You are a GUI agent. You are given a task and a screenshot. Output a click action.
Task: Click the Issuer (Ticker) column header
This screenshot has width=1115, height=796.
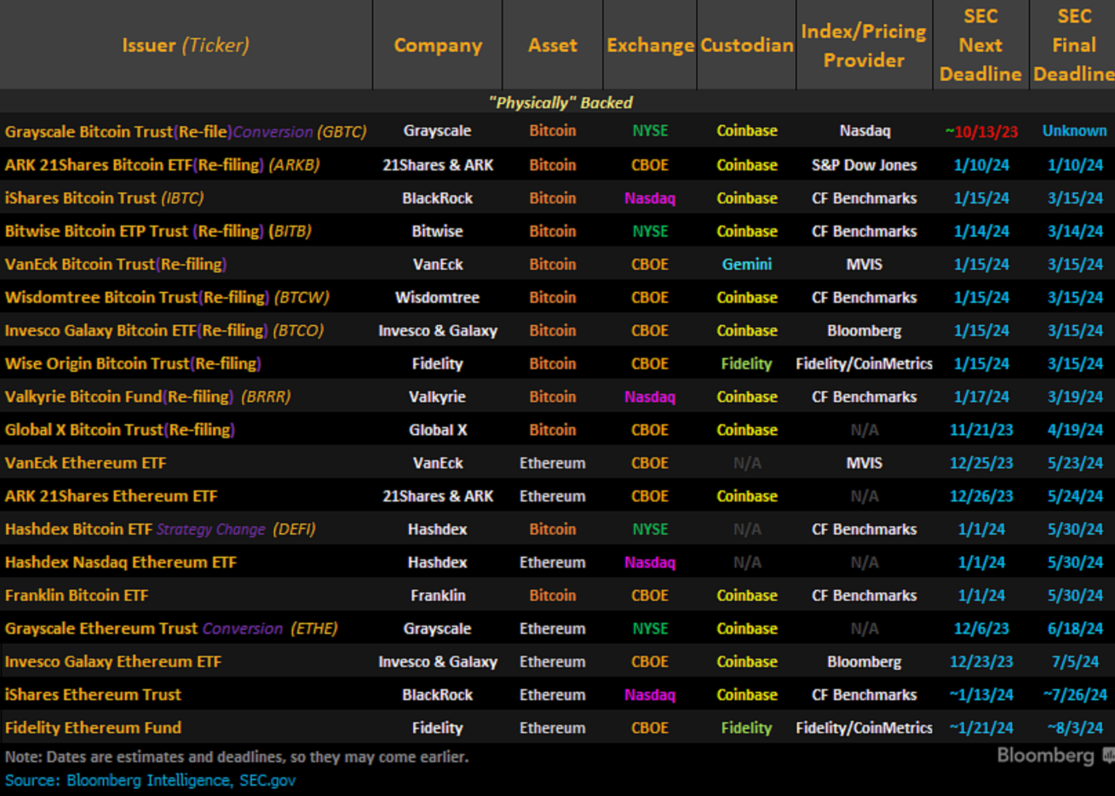click(186, 46)
